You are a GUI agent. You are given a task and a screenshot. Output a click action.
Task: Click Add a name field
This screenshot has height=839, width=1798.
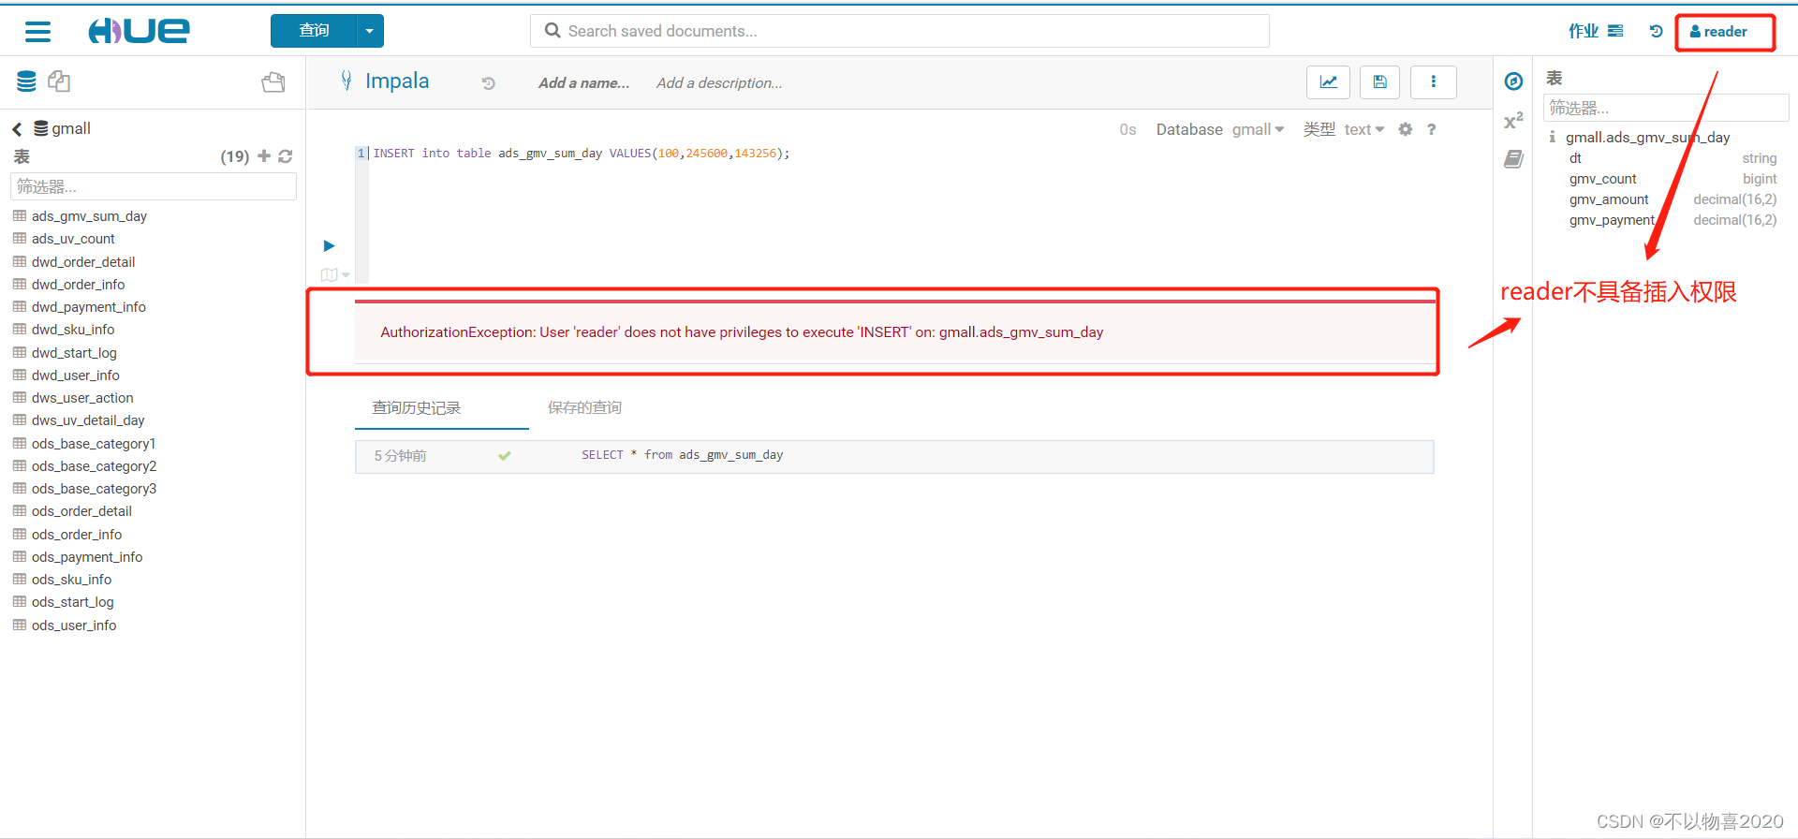583,83
